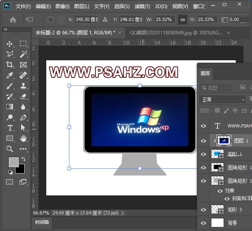Toggle the width-height aspect ratio link
252x231 pixels.
pos(183,20)
